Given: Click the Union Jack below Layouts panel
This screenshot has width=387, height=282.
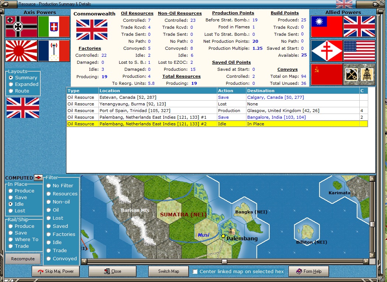Looking at the screenshot, I should coord(23,108).
